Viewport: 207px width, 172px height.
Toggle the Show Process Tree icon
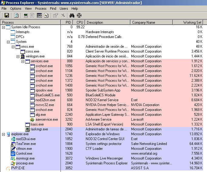click(x=32, y=15)
